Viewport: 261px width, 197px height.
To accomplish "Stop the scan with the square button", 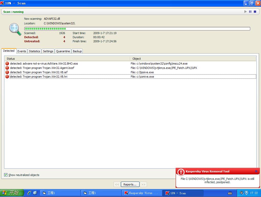I will [255, 12].
